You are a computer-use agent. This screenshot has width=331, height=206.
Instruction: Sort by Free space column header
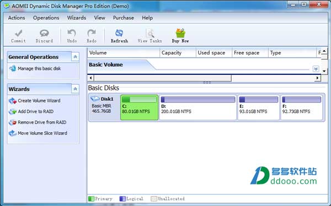pos(250,53)
